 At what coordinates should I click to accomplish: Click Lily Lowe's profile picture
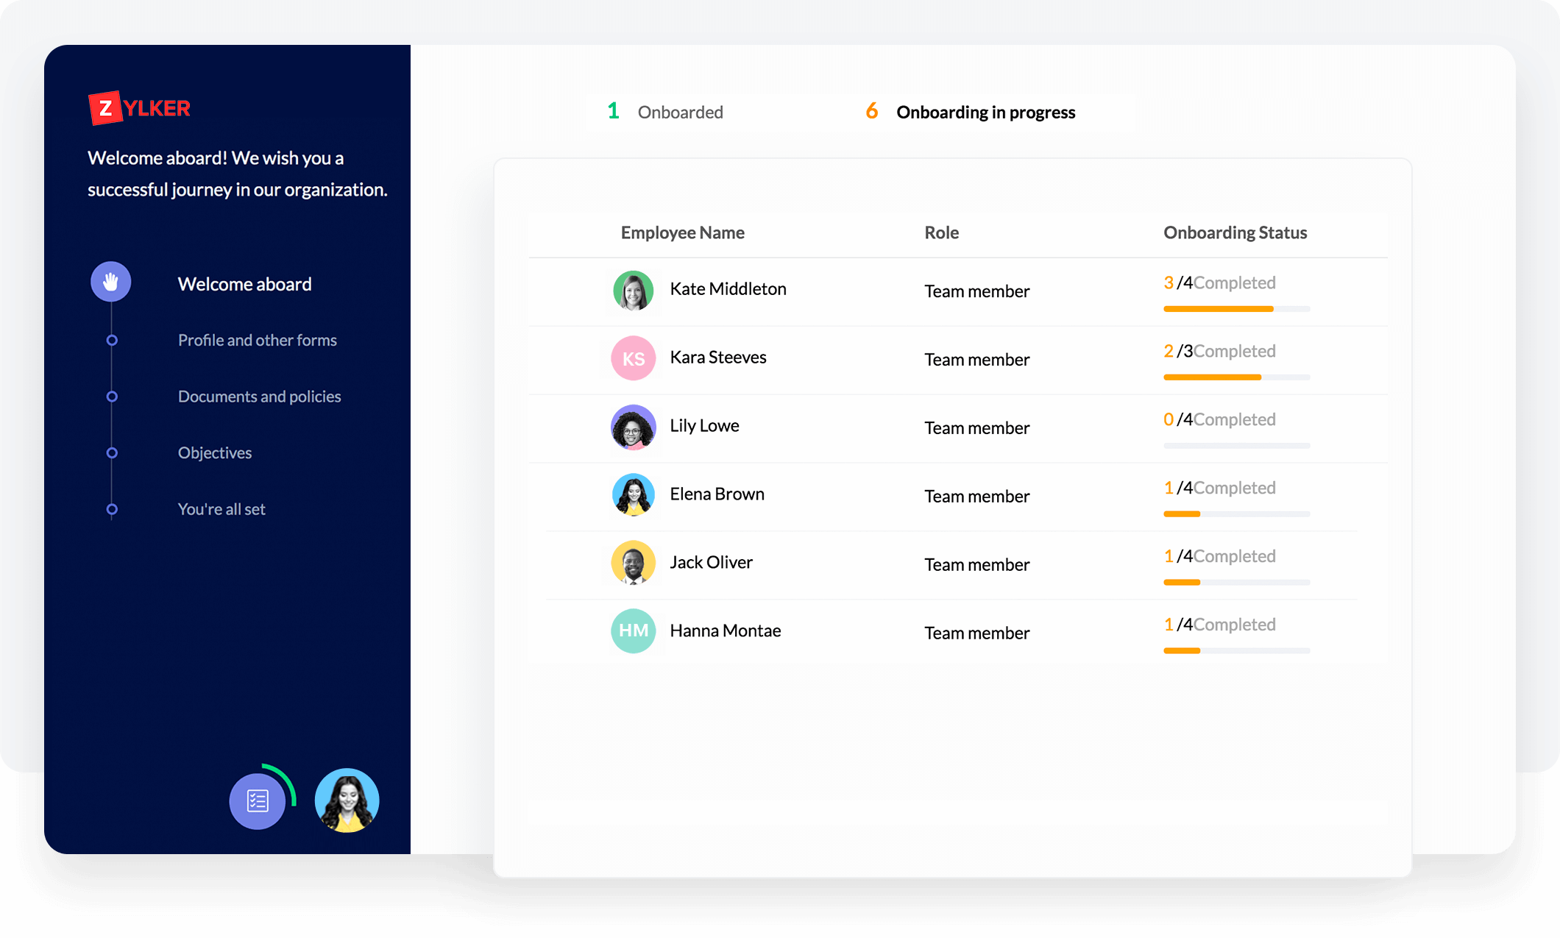point(633,427)
